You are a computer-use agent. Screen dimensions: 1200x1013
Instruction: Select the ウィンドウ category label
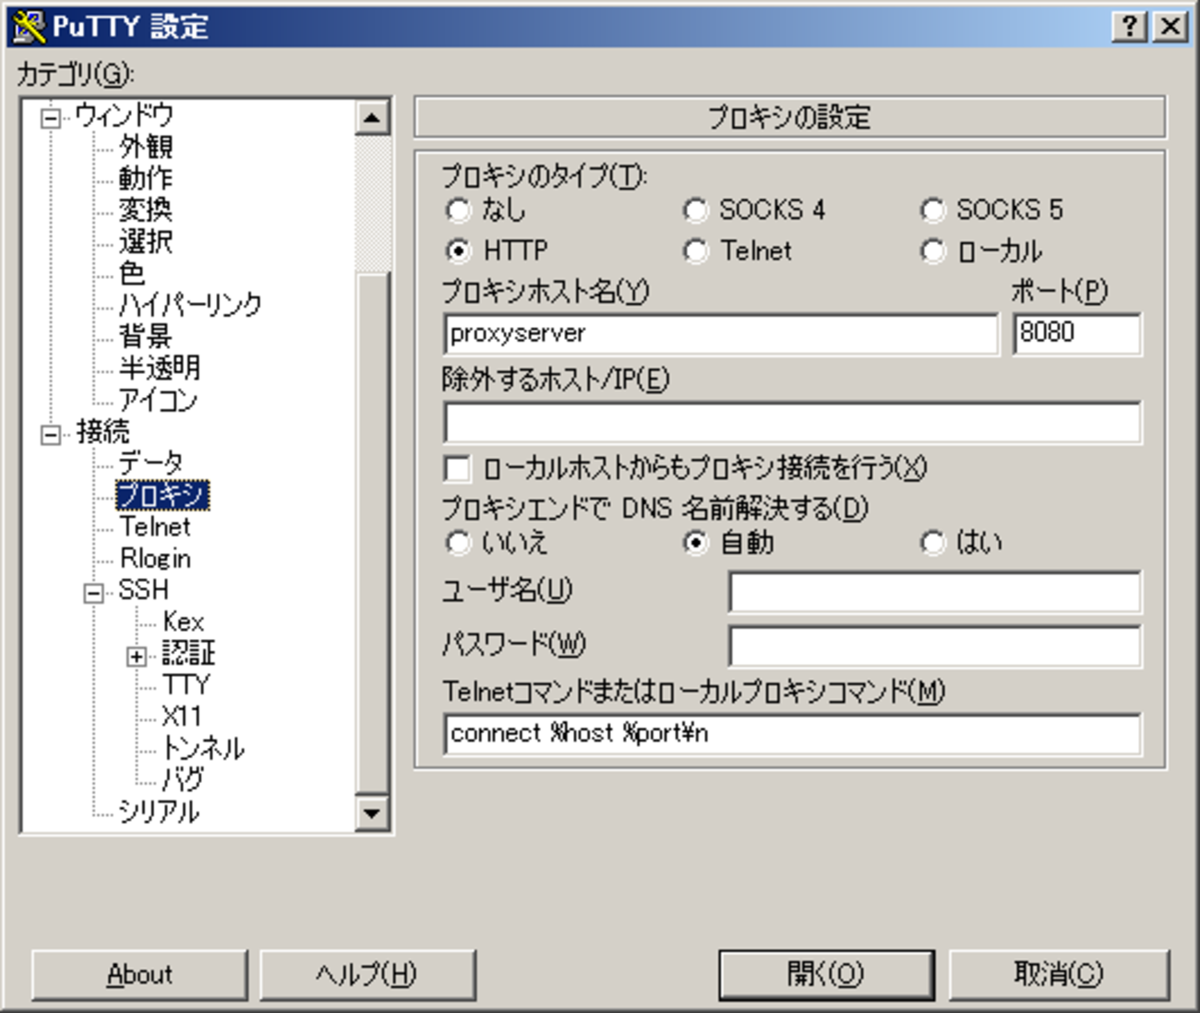click(124, 115)
